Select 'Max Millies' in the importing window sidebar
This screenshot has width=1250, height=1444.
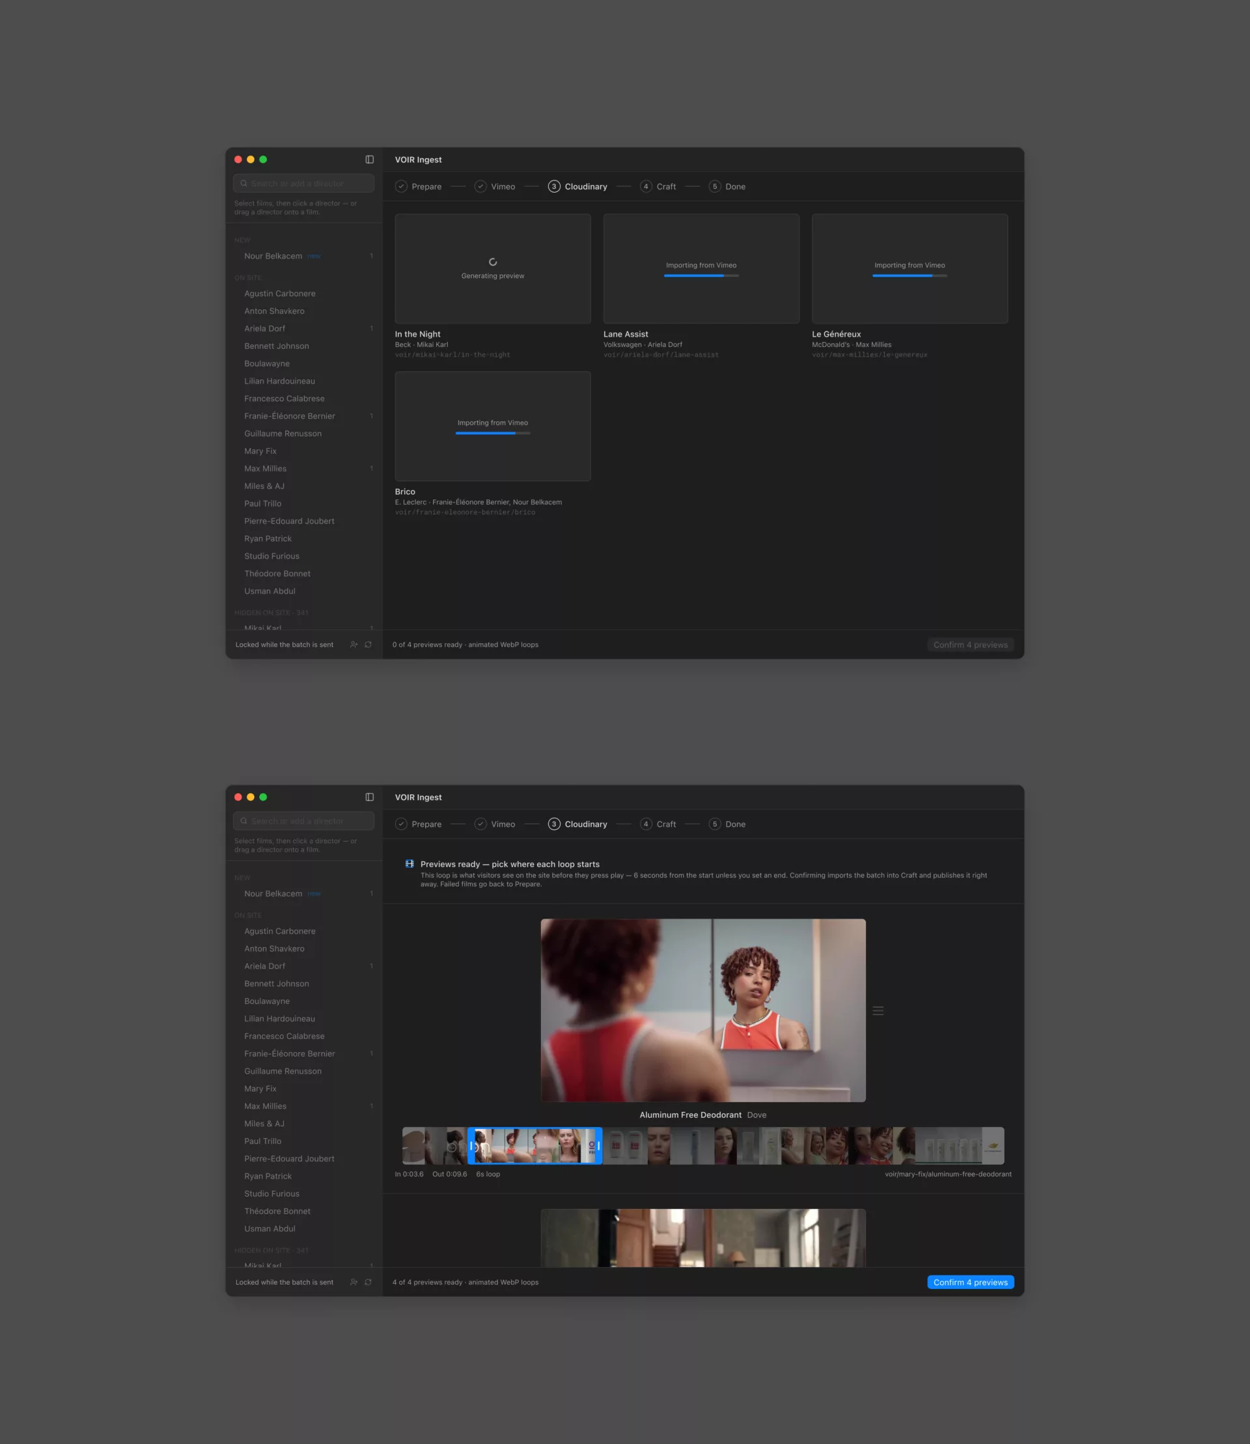tap(305, 469)
